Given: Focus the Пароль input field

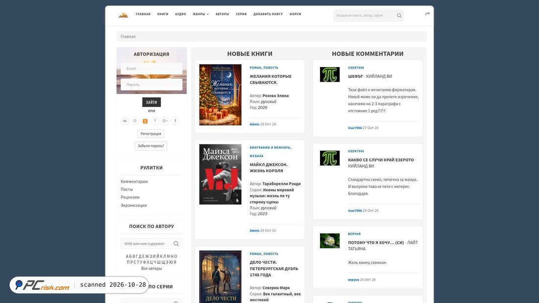Looking at the screenshot, I should coord(151,85).
